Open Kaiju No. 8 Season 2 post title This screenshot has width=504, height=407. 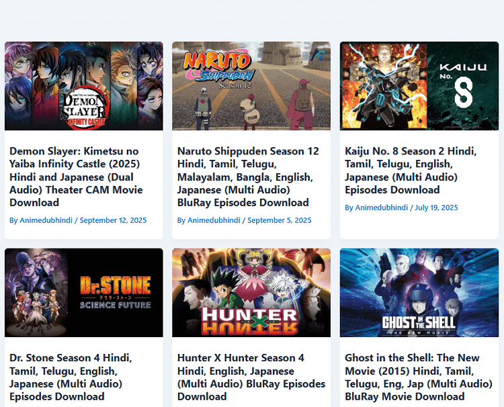[x=411, y=170]
